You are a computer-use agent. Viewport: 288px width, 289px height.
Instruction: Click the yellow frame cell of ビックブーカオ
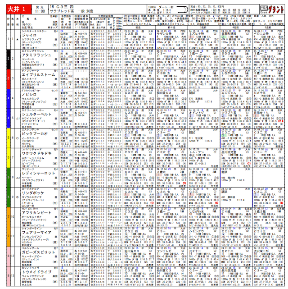point(8,138)
